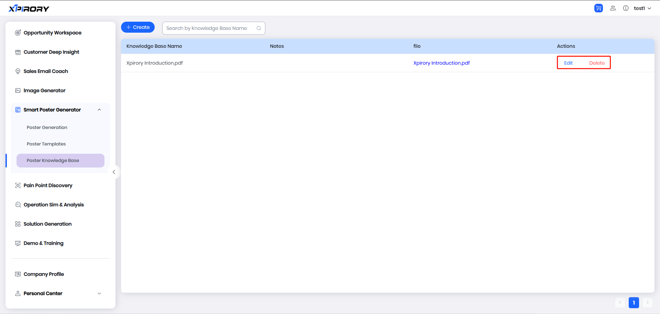Click the info circle icon
This screenshot has width=660, height=314.
click(x=626, y=8)
